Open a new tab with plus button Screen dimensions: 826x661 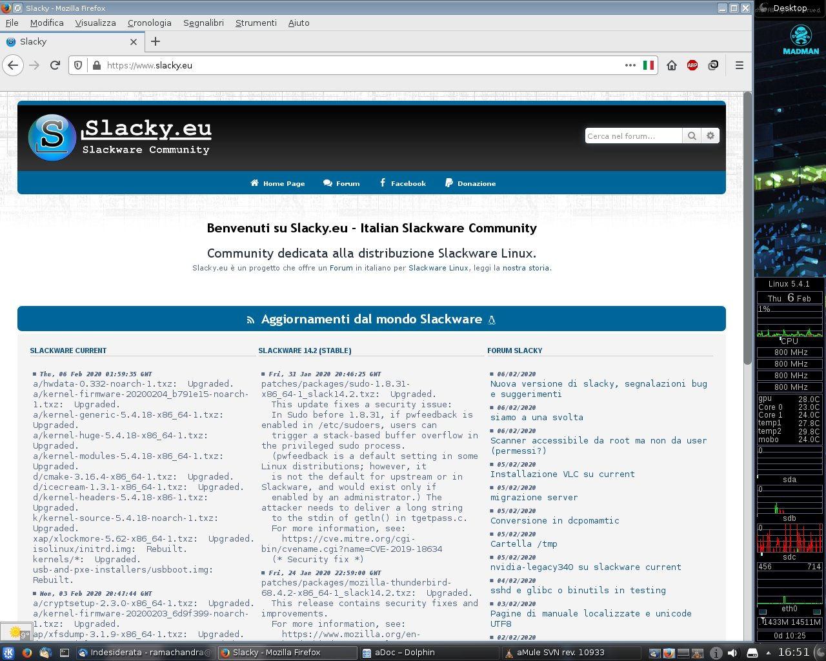click(x=156, y=41)
